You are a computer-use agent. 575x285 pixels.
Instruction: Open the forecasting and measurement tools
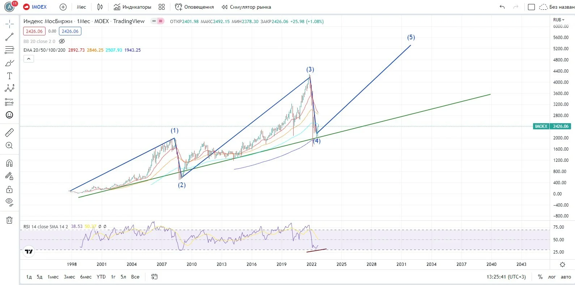[9, 102]
